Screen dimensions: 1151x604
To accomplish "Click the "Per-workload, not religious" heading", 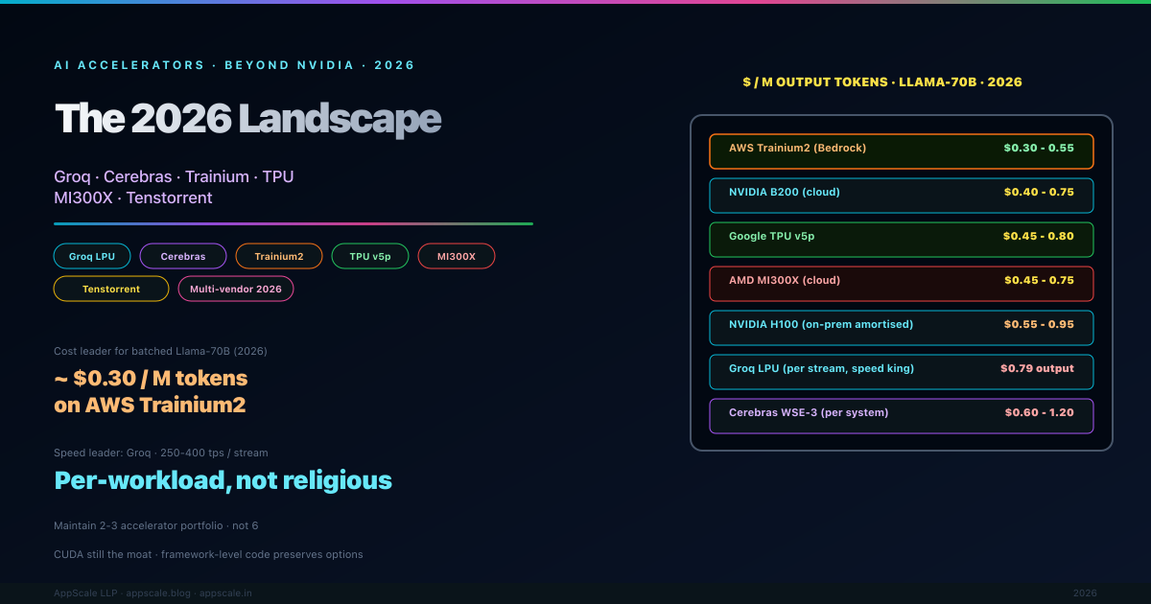I will coord(223,480).
